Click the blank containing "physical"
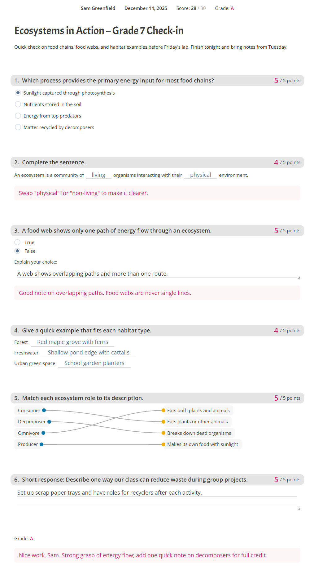The width and height of the screenshot is (314, 583). tap(200, 175)
